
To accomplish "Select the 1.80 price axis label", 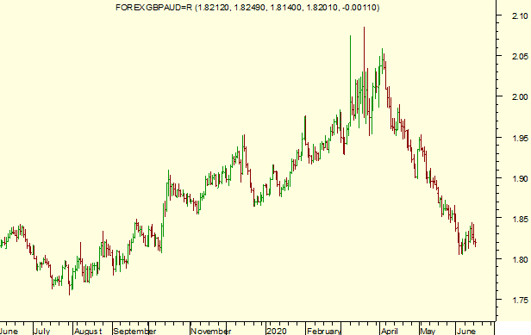I will [x=520, y=260].
